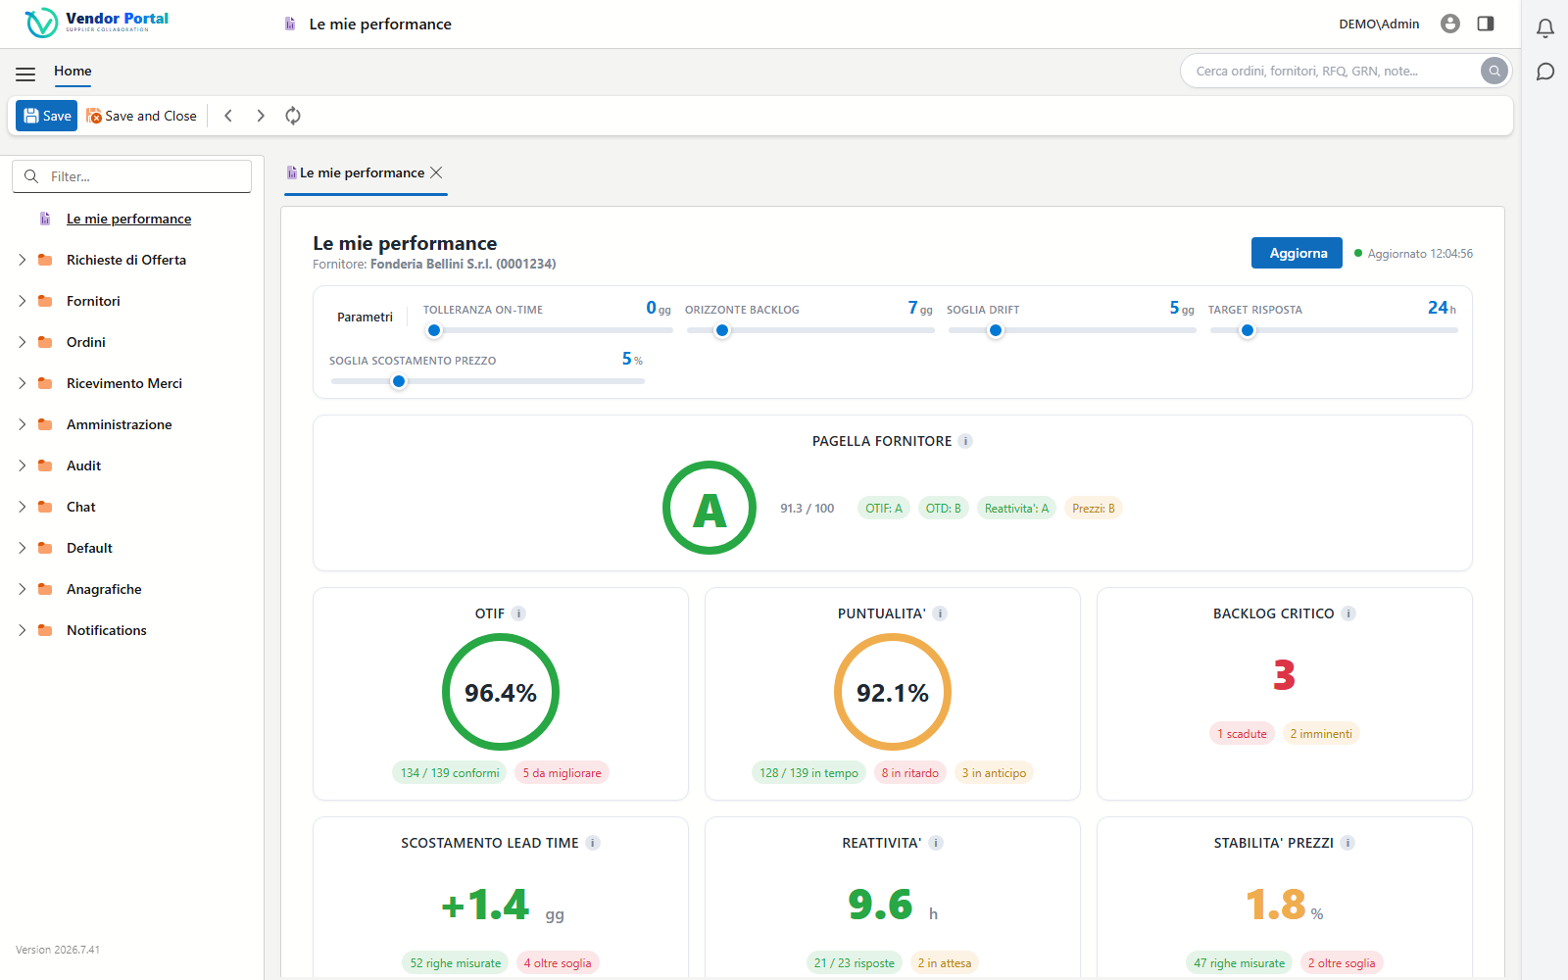This screenshot has height=980, width=1568.
Task: Toggle the side panel layout icon
Action: tap(1486, 24)
